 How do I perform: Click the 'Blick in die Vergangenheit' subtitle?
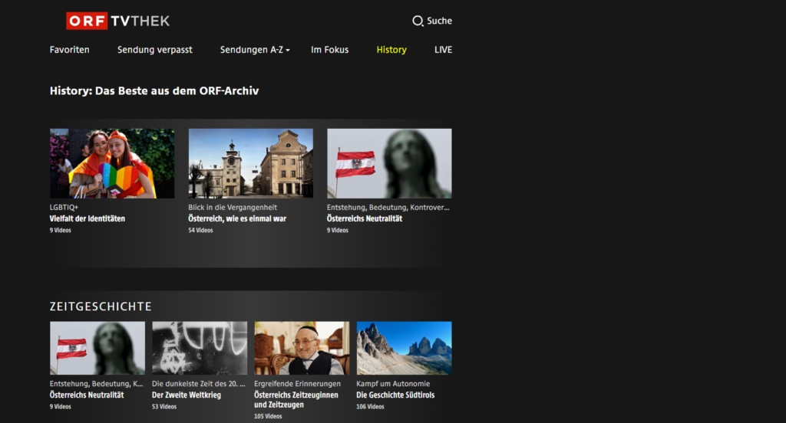coord(233,207)
